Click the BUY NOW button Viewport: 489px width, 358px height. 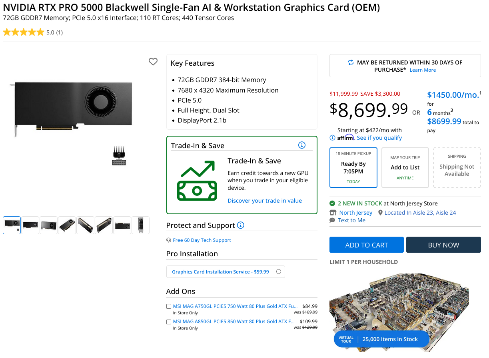point(443,245)
